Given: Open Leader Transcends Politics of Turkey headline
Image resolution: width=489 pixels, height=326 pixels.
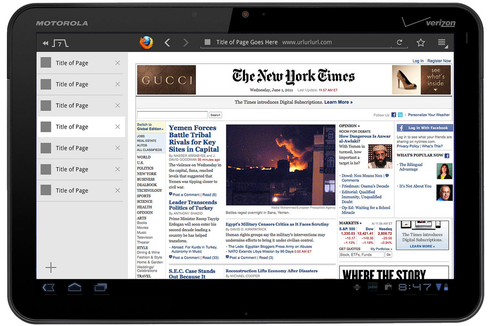Looking at the screenshot, I should 193,205.
